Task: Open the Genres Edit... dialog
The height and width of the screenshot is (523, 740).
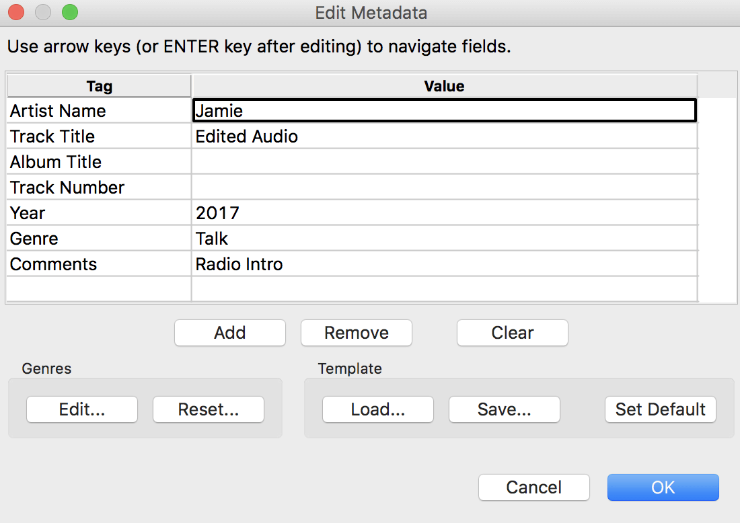Action: [x=82, y=409]
